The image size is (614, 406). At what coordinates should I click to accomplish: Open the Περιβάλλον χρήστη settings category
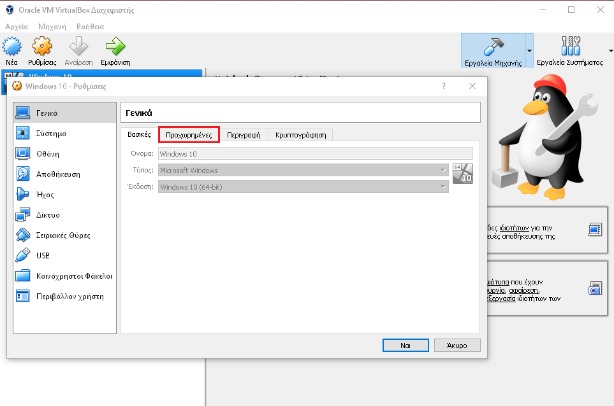coord(64,296)
